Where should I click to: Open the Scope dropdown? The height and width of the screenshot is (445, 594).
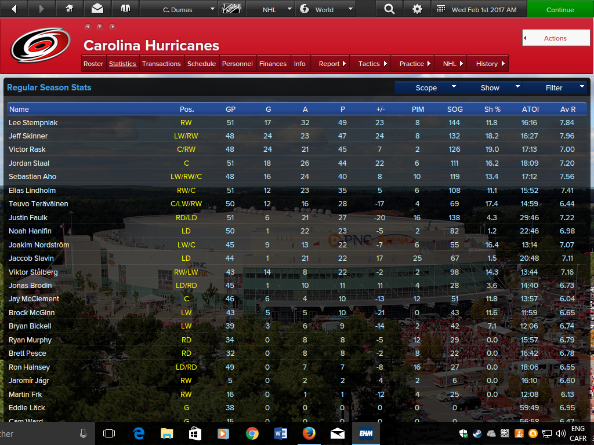pos(426,88)
